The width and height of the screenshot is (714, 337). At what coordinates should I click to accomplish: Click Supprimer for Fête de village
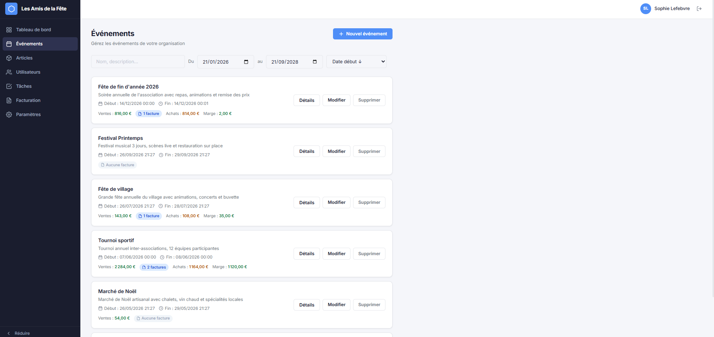coord(369,202)
